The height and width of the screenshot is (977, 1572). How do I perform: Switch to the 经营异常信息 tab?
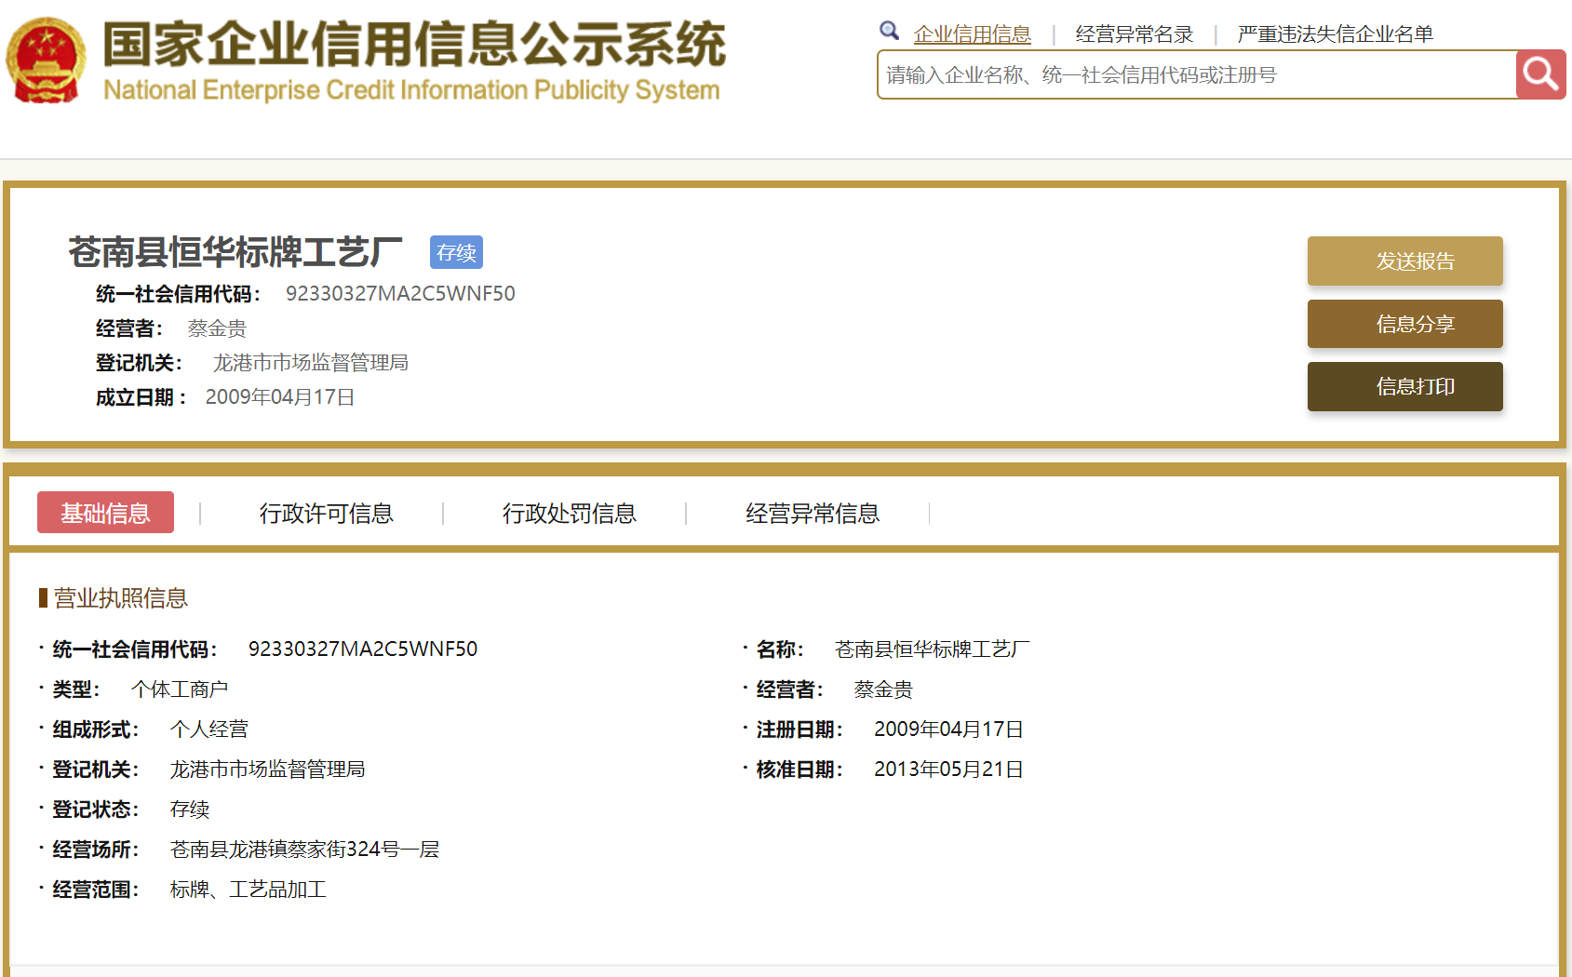pyautogui.click(x=812, y=513)
